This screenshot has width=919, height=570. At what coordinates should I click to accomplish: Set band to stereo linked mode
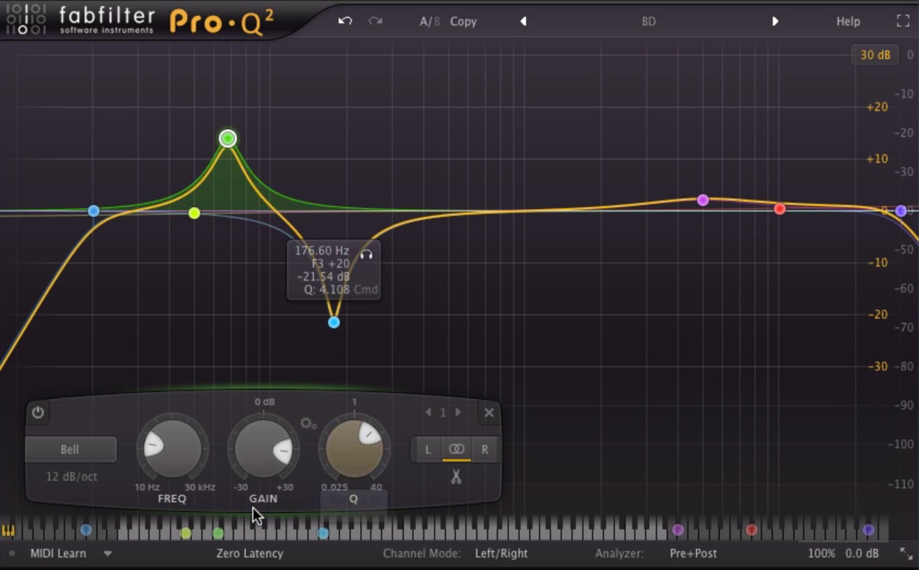(457, 449)
